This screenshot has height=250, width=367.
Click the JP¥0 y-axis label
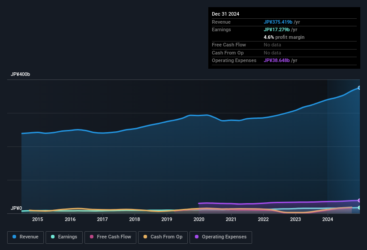click(16, 208)
